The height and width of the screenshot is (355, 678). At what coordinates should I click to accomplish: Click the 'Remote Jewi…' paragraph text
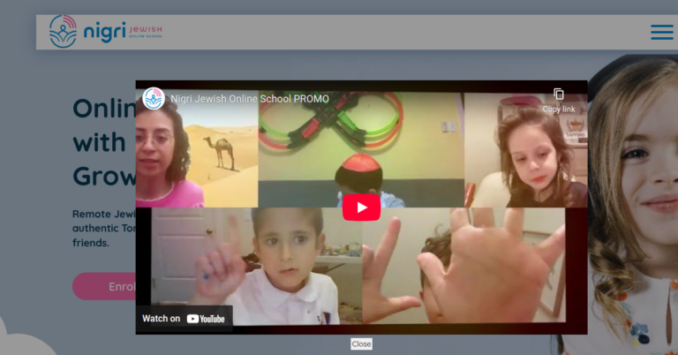(104, 229)
